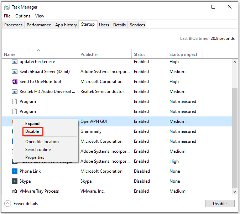Click the VMware Tray Process icon
This screenshot has height=214, width=240.
click(x=15, y=191)
